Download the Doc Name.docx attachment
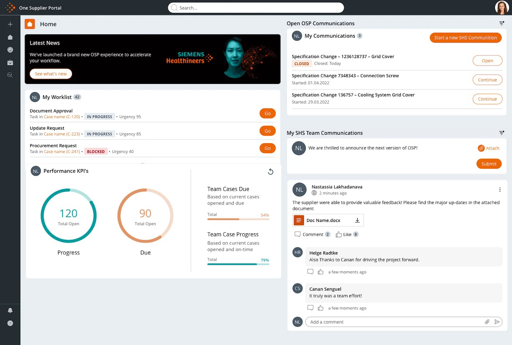This screenshot has width=512, height=345. tap(357, 220)
